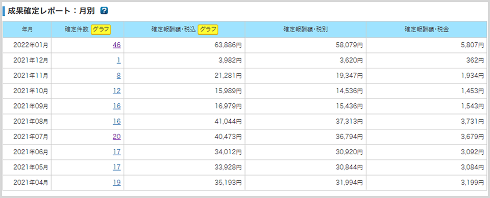Viewport: 490px width, 198px height.
Task: Click the 63,886円 tax-included amount cell
Action: point(184,45)
